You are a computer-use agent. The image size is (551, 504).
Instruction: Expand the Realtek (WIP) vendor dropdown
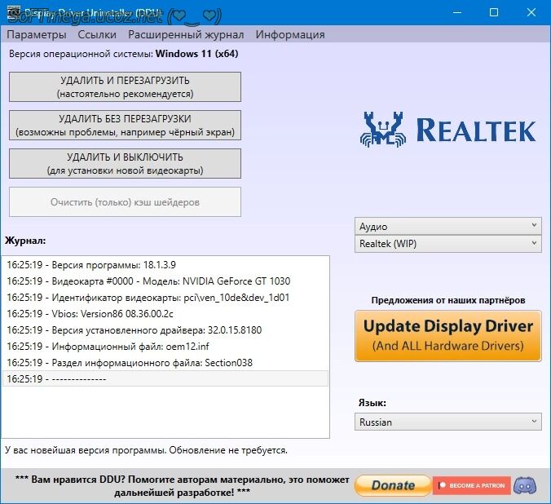coord(448,243)
